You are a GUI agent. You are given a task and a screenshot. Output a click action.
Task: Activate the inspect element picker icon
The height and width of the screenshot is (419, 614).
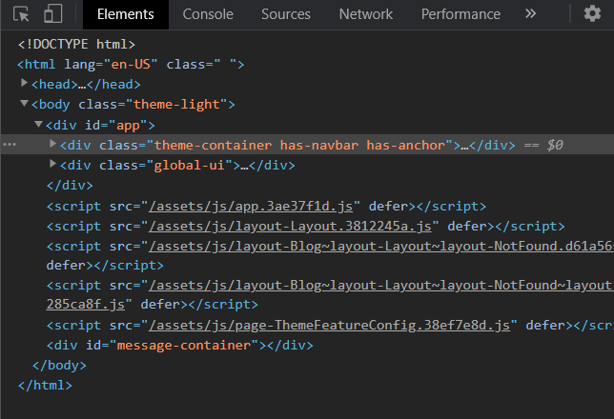tap(21, 14)
